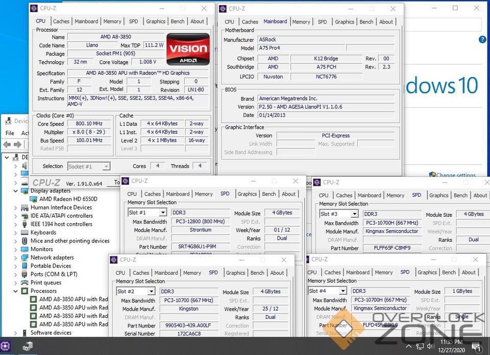Screen dimensions: 490x355
Task: Click the Tools button in CPU-Z footer
Action: coord(114,182)
